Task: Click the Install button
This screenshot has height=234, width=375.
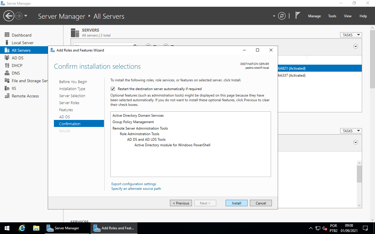Action: pyautogui.click(x=236, y=203)
